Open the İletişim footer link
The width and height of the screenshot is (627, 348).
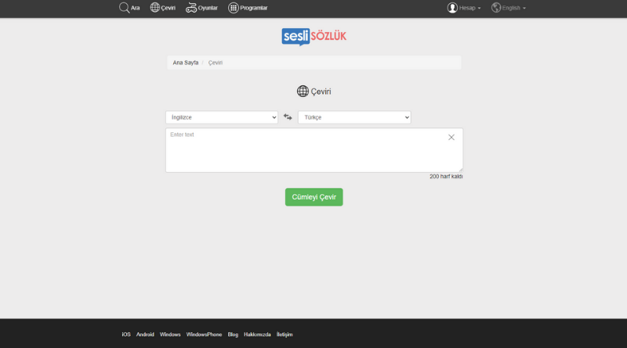(x=285, y=335)
